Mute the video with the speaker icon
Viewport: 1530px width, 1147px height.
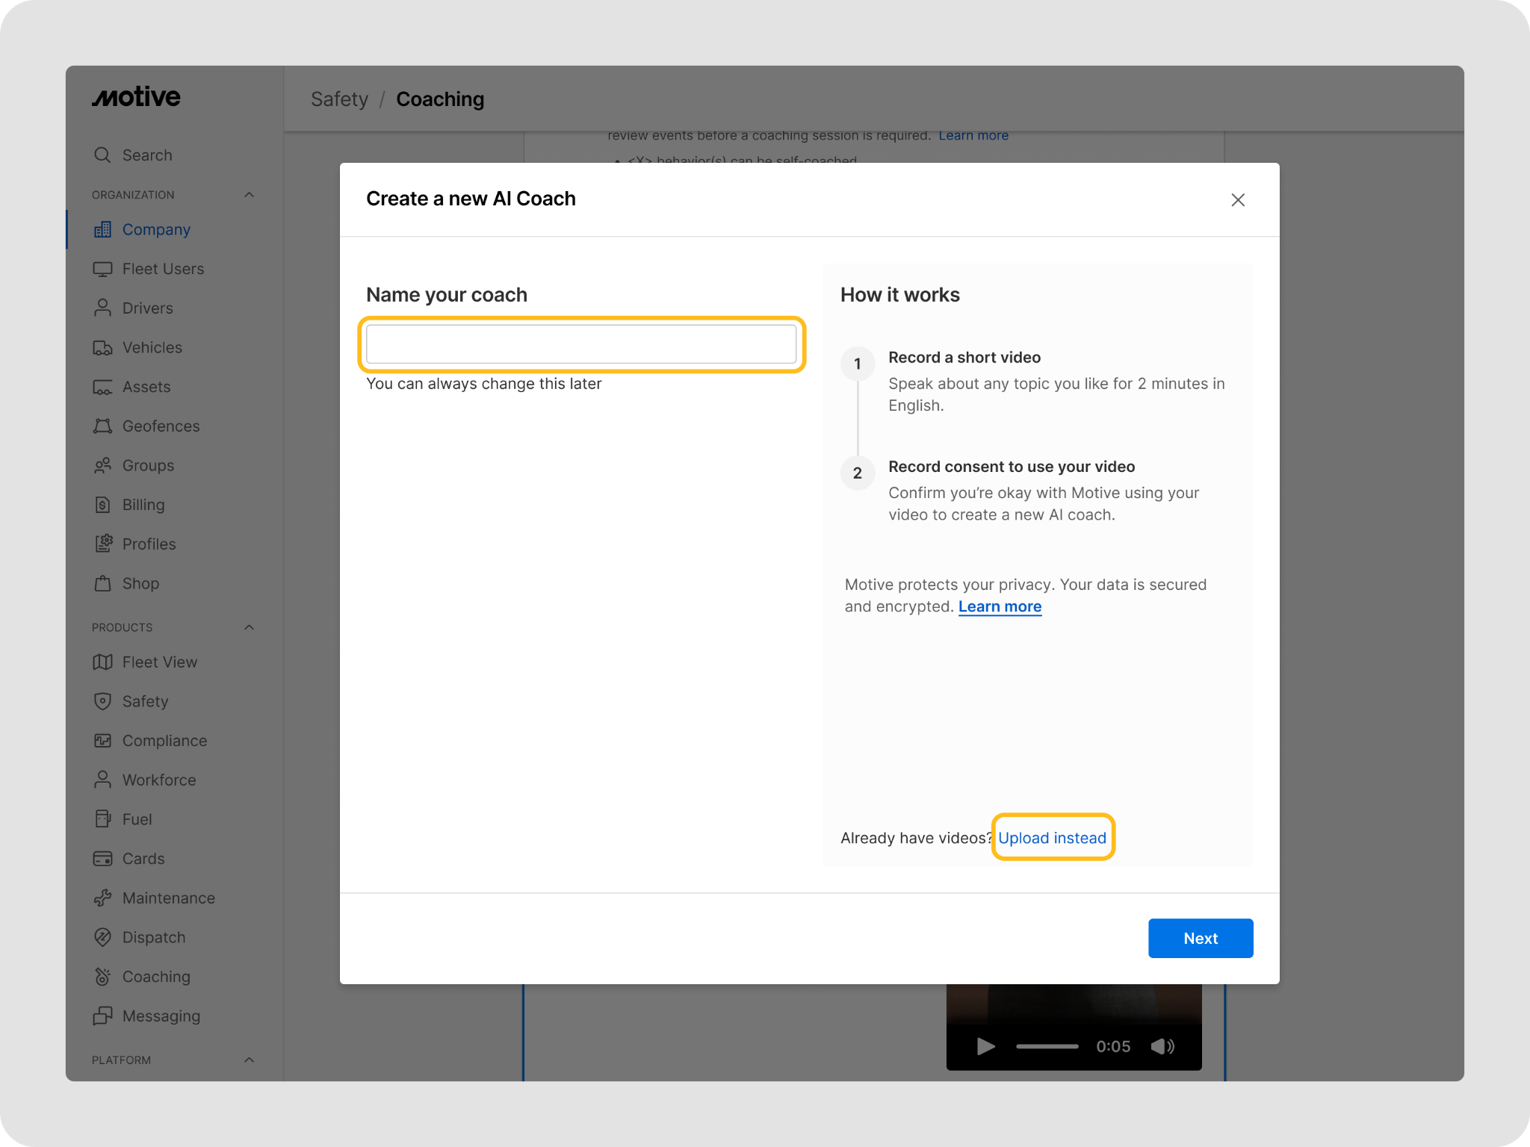pyautogui.click(x=1162, y=1046)
